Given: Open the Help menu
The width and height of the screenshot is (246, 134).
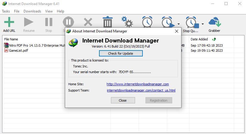Looking at the screenshot, I should click(x=60, y=11).
